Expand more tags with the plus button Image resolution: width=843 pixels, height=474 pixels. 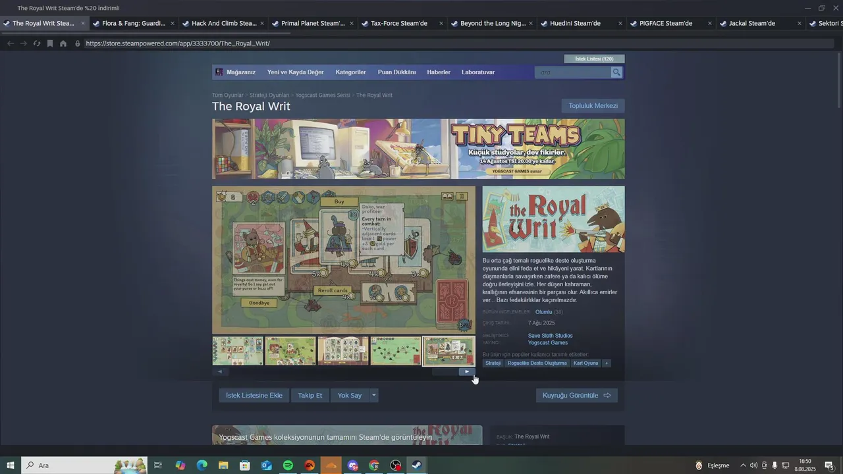(x=607, y=363)
